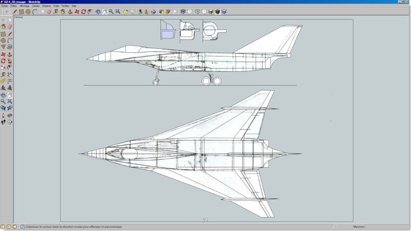Go to Previous view
This screenshot has height=231, width=411.
(3, 108)
